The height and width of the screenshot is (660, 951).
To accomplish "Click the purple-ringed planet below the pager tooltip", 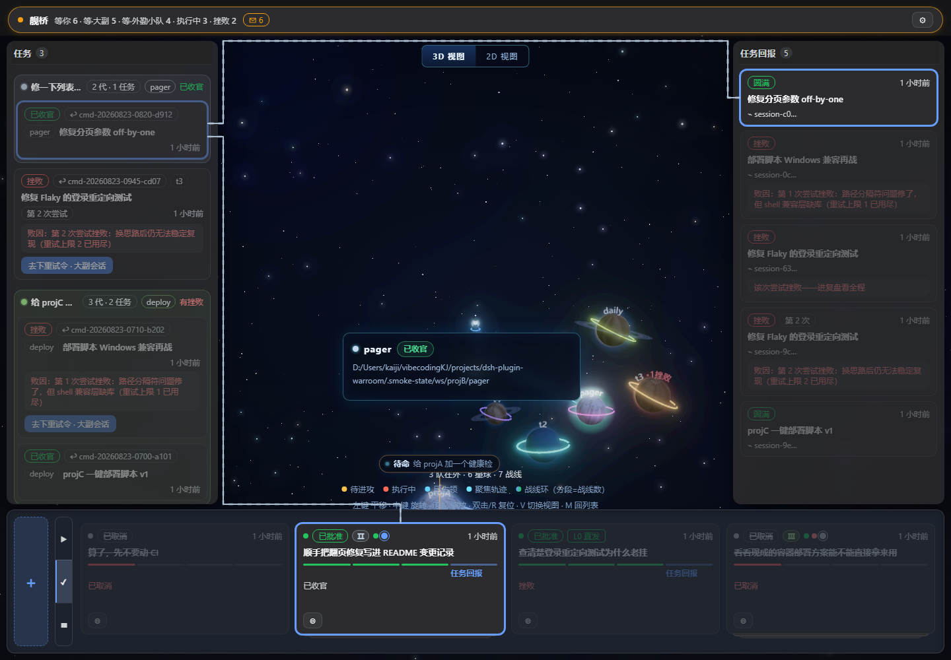I will tap(496, 412).
